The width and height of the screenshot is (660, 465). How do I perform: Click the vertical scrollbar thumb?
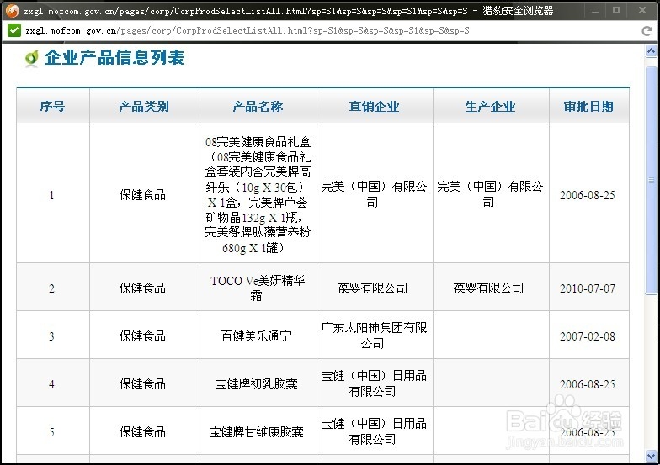[651, 180]
